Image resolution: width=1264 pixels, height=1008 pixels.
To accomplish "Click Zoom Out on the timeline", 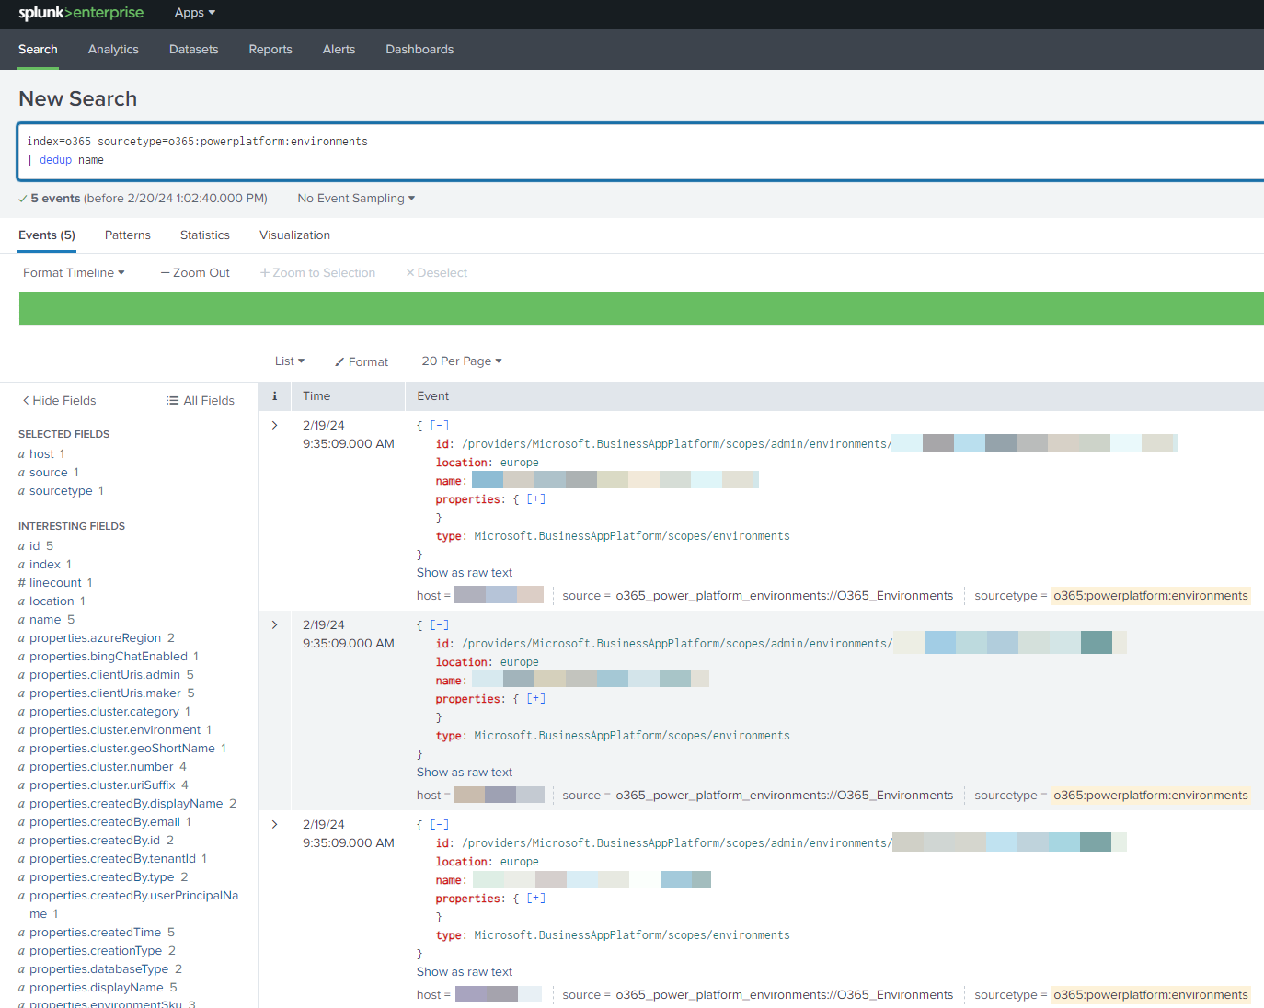I will coord(195,273).
